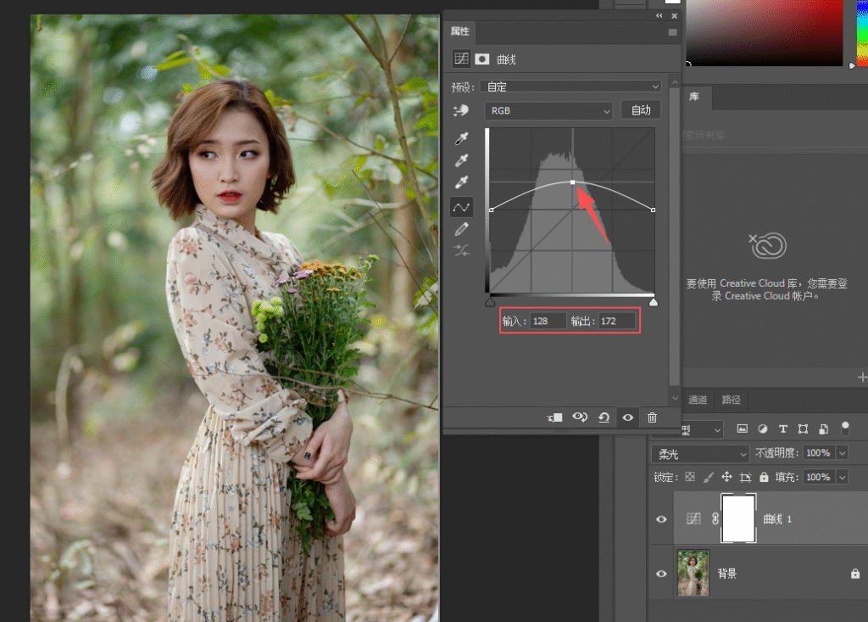Select the edit points curve tool
The height and width of the screenshot is (622, 868).
point(461,207)
